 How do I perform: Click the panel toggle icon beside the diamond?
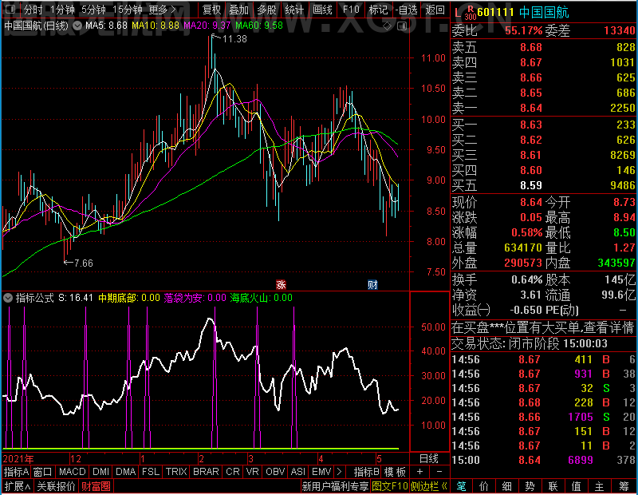402,26
